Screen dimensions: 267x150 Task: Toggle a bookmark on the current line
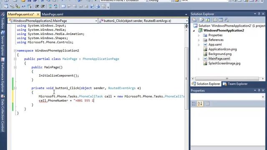(x=63, y=7)
